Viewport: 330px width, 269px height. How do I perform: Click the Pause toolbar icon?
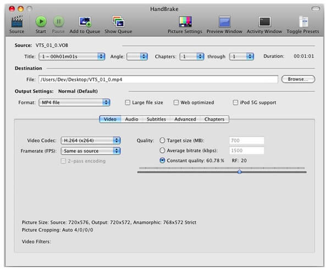[58, 21]
